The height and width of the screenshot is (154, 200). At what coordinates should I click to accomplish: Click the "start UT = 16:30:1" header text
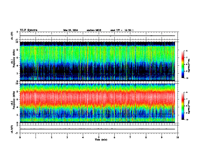point(122,30)
